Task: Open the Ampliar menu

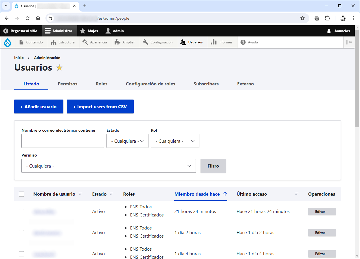Action: pyautogui.click(x=126, y=42)
